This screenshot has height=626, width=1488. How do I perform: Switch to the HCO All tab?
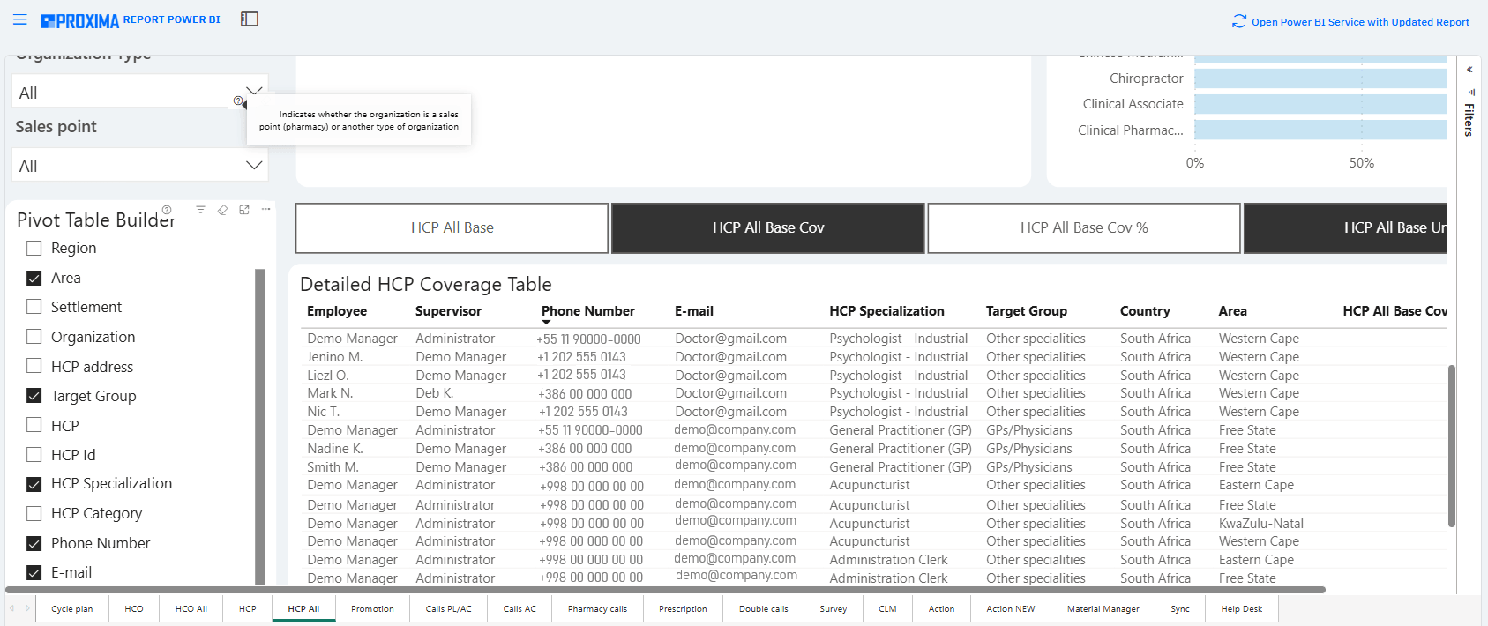[191, 609]
